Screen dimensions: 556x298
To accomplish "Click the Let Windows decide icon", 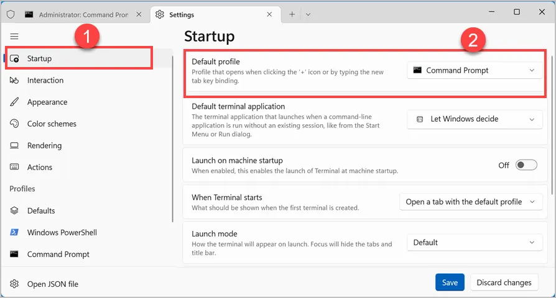I will coord(420,119).
